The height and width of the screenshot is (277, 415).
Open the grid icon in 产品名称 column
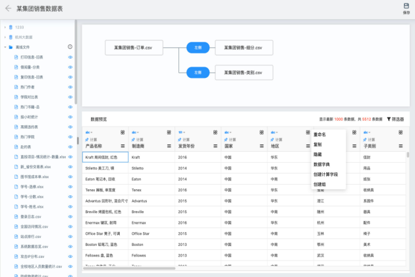click(x=123, y=133)
